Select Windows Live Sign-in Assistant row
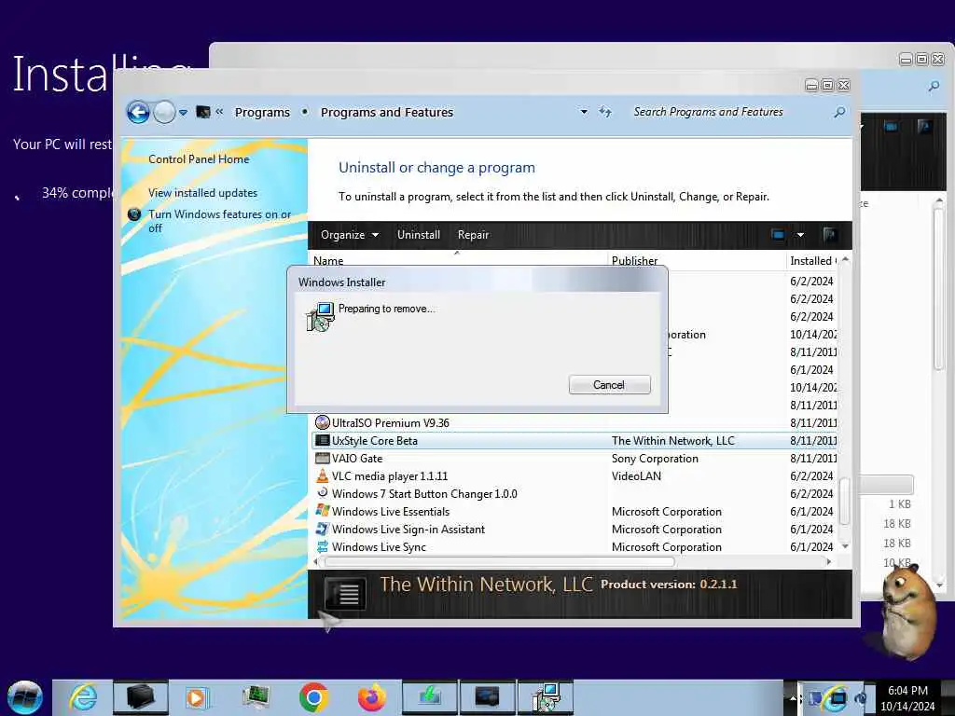The width and height of the screenshot is (955, 716). point(574,529)
